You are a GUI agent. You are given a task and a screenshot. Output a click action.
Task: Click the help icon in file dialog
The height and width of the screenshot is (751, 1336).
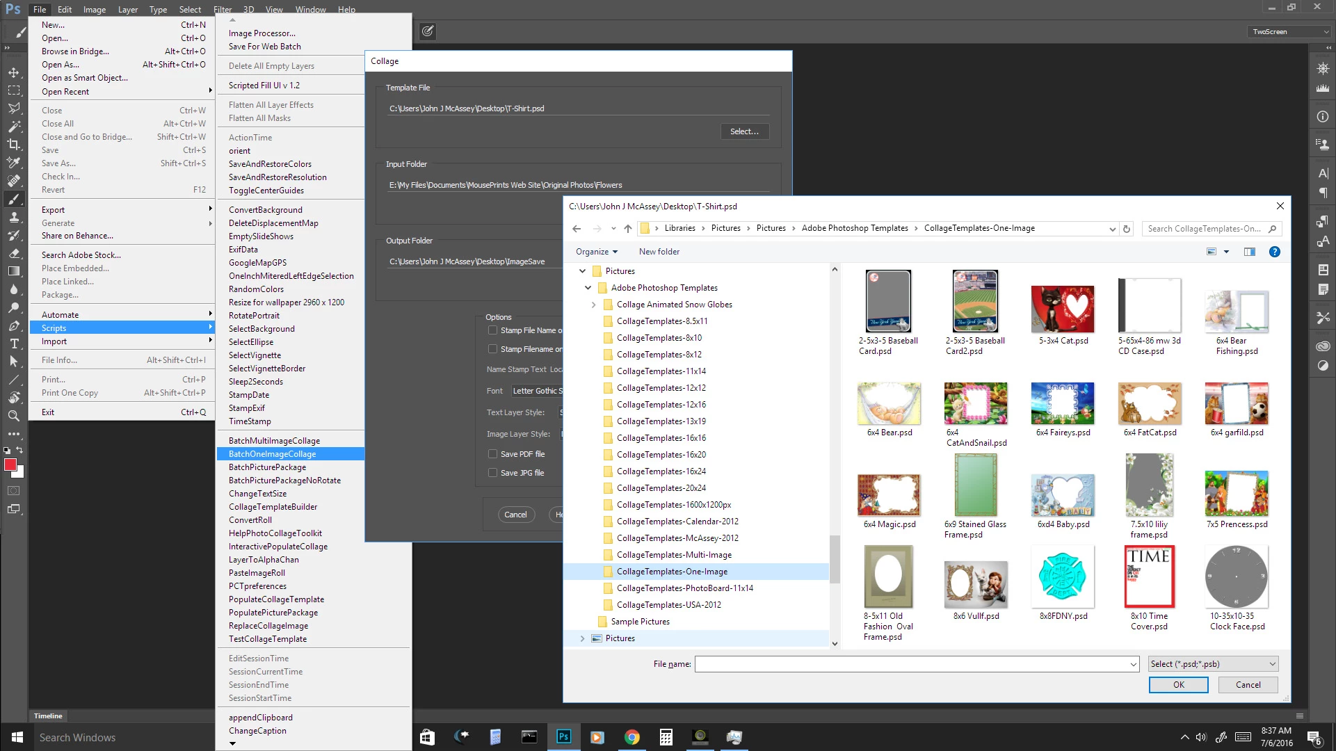pos(1274,252)
